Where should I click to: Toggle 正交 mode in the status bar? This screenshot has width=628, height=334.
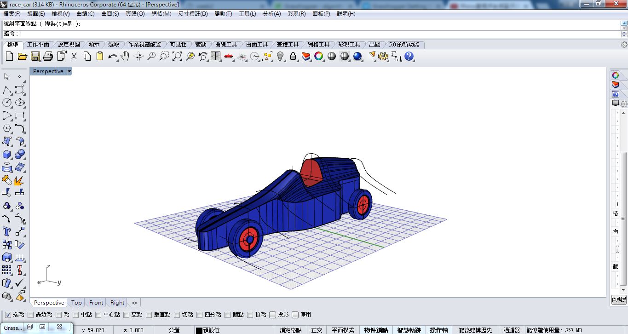click(x=317, y=330)
